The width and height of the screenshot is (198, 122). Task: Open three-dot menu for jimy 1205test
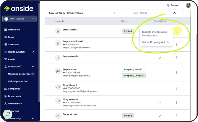tap(177, 31)
